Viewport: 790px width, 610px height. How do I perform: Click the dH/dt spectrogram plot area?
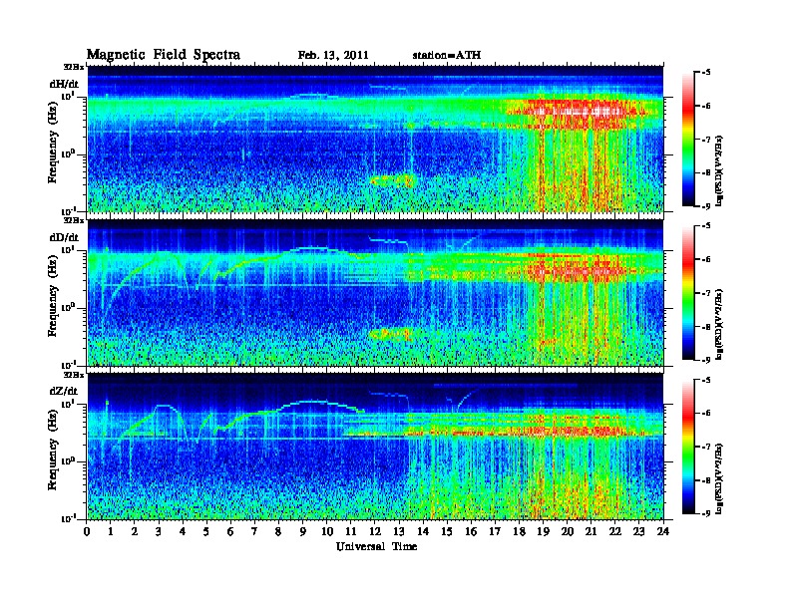tap(375, 139)
